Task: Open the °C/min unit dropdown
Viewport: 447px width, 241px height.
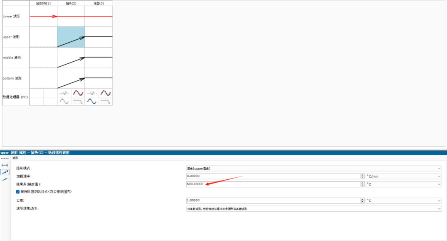Action: coord(404,176)
